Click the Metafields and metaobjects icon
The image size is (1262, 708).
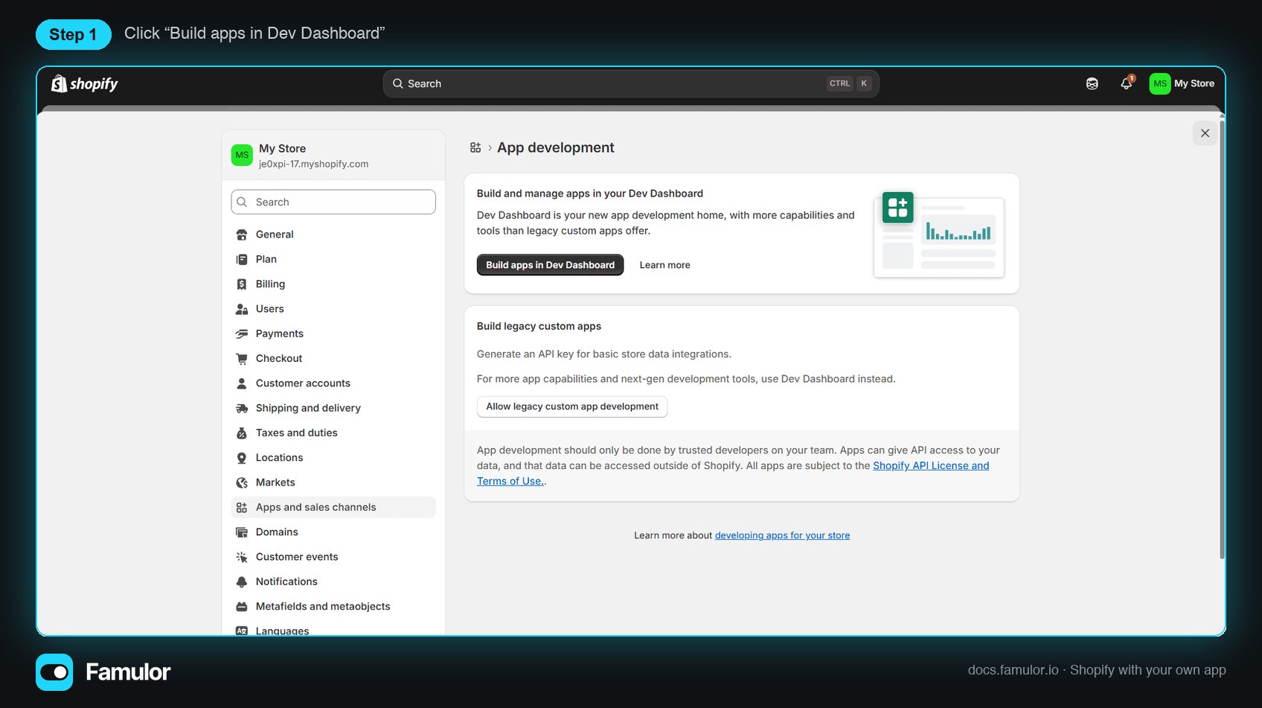coord(242,607)
